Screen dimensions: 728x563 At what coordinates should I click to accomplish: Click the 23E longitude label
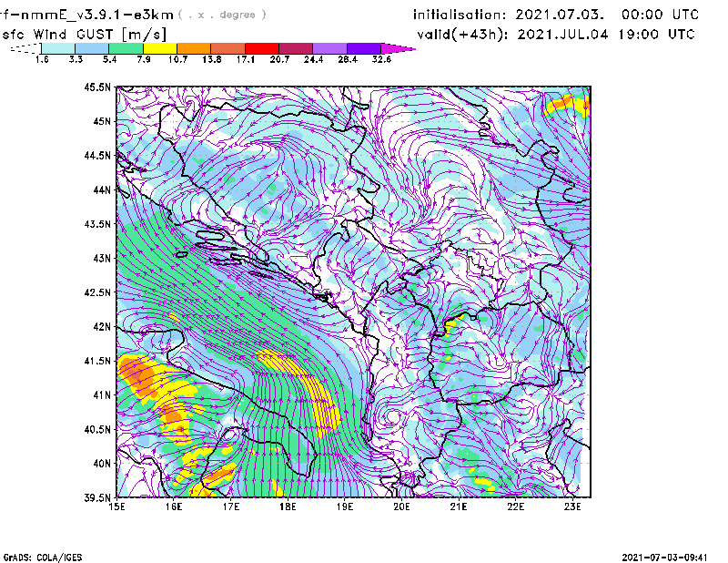point(572,507)
